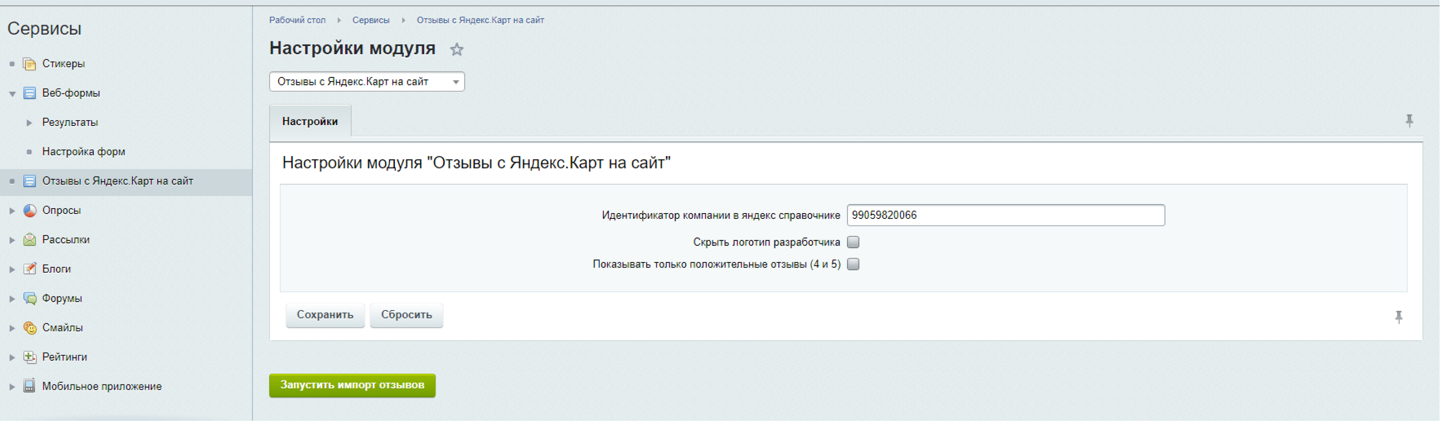This screenshot has height=421, width=1441.
Task: Click the Рейтинги plus icon
Action: 30,357
